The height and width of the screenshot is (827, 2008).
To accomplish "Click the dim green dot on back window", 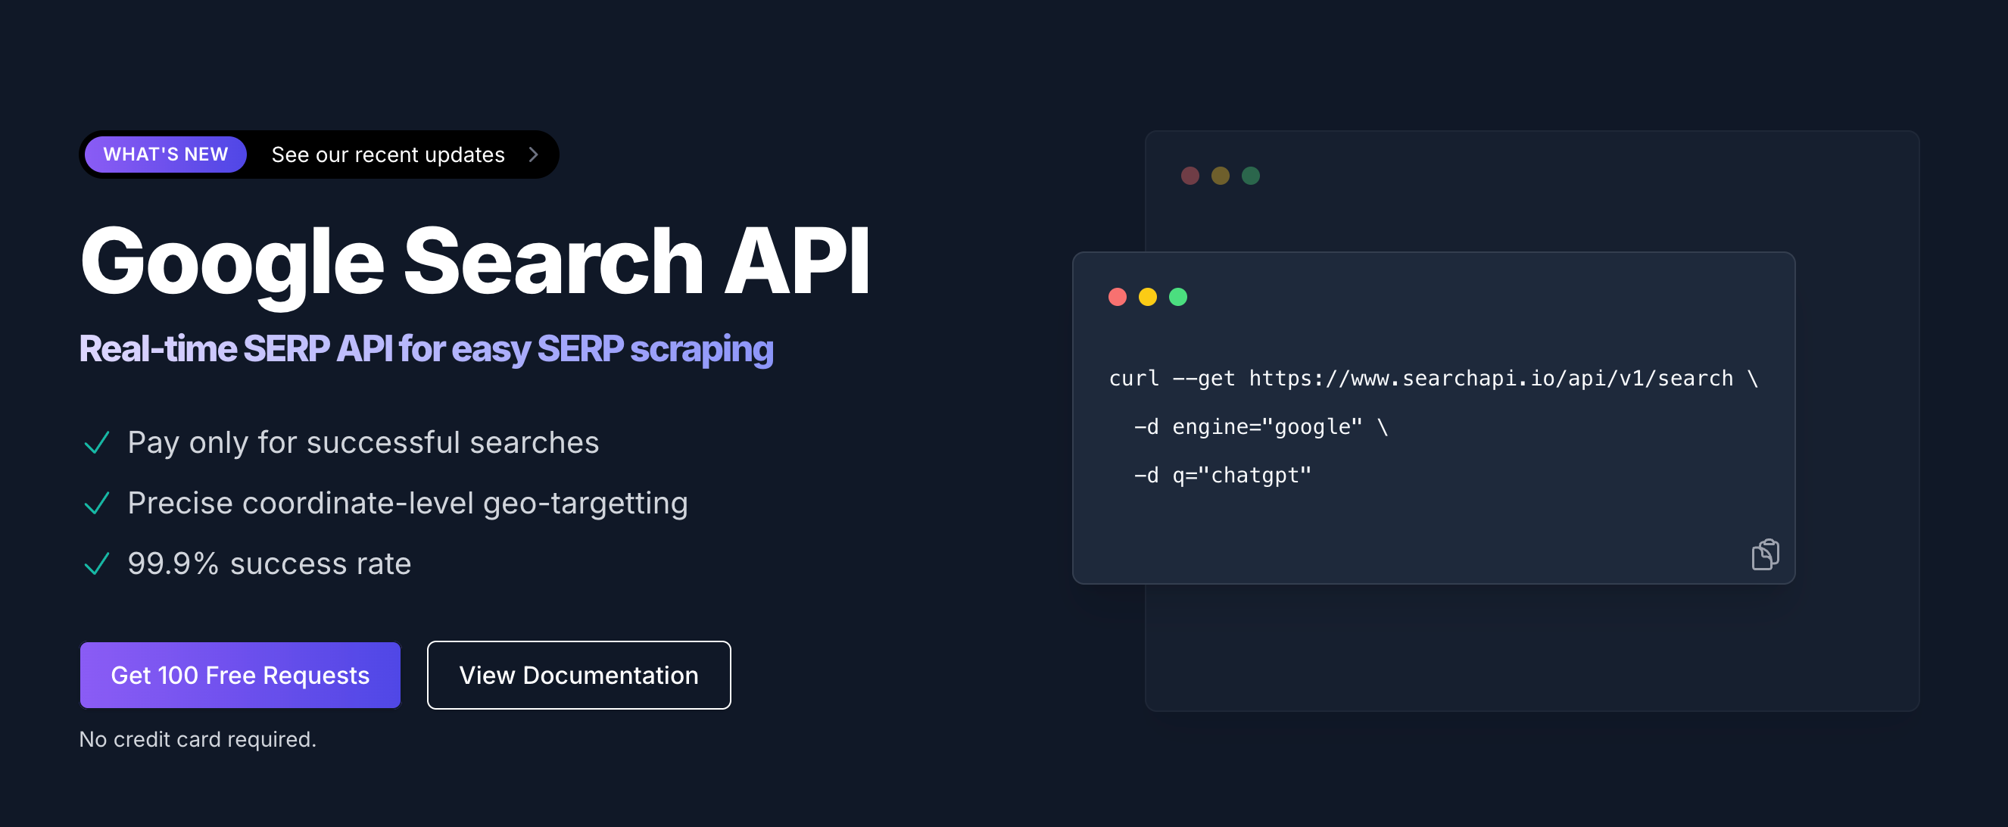I will click(1250, 176).
